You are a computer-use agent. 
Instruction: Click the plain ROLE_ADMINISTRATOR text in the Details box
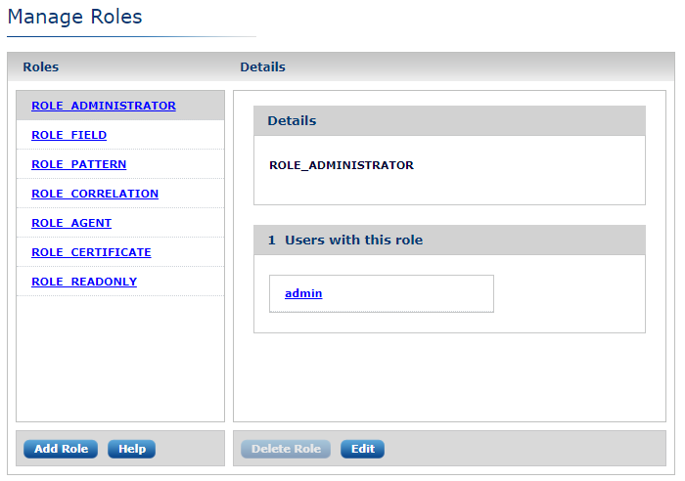tap(342, 165)
